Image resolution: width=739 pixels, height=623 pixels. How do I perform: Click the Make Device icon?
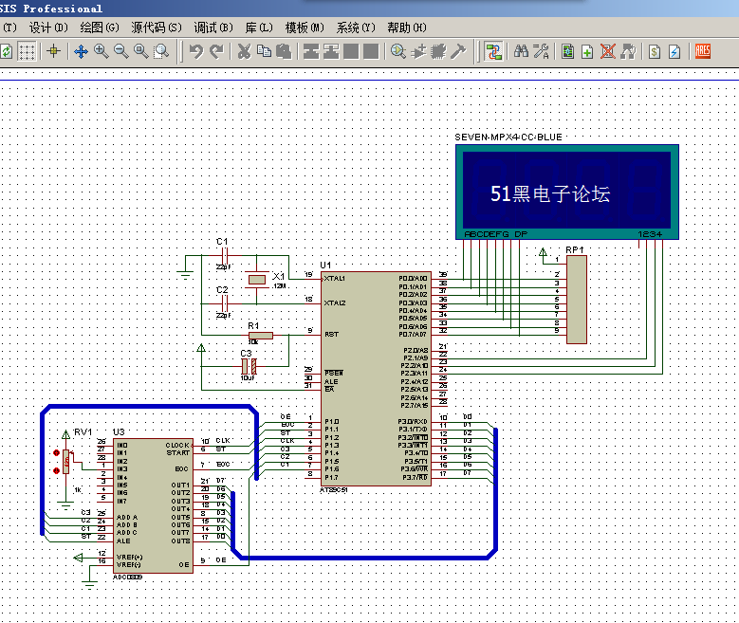pyautogui.click(x=418, y=51)
